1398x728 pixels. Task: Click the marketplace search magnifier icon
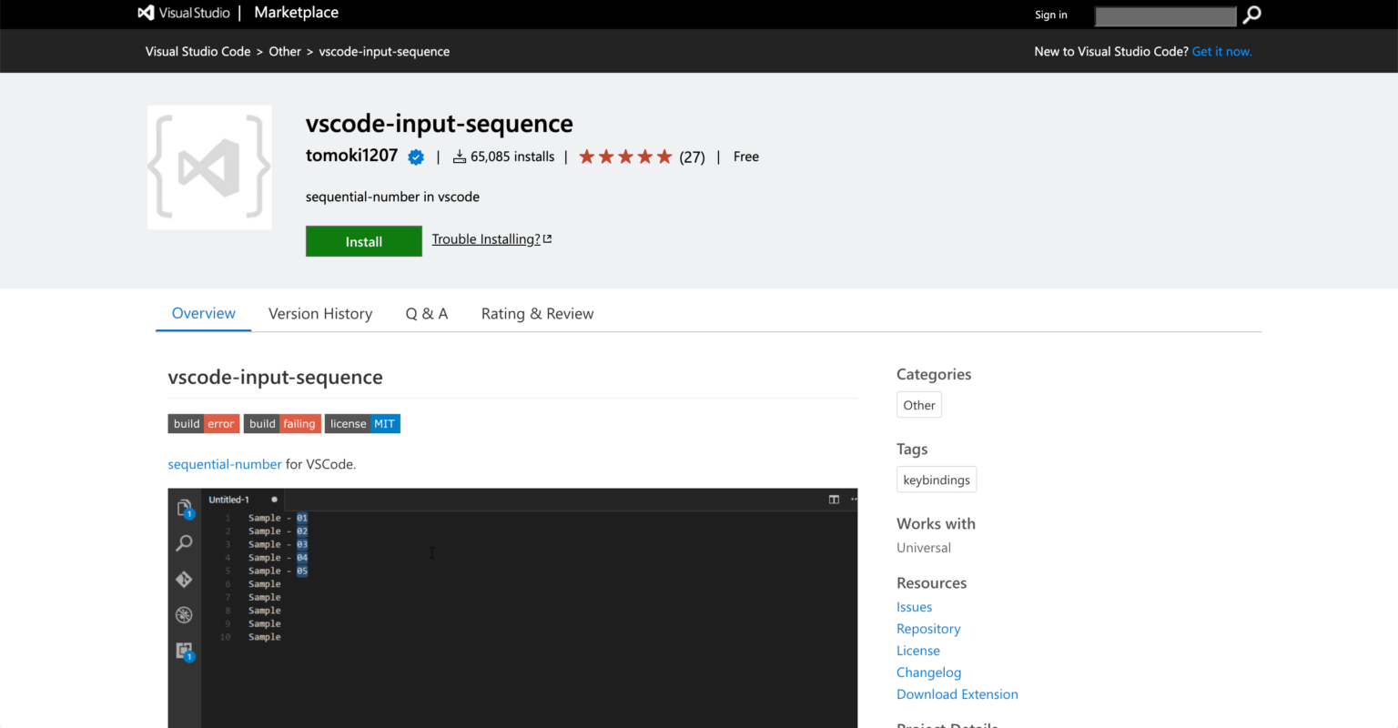pyautogui.click(x=1251, y=15)
